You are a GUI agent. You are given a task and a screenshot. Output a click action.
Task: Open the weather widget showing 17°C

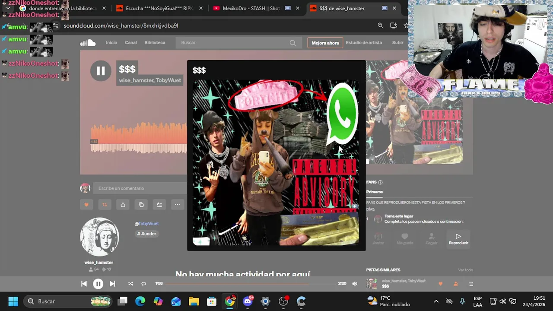388,301
